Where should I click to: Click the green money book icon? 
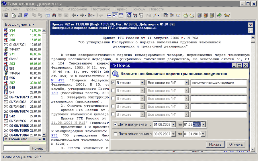[219, 15]
